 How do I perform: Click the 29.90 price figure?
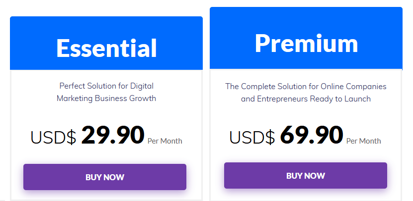[113, 135]
